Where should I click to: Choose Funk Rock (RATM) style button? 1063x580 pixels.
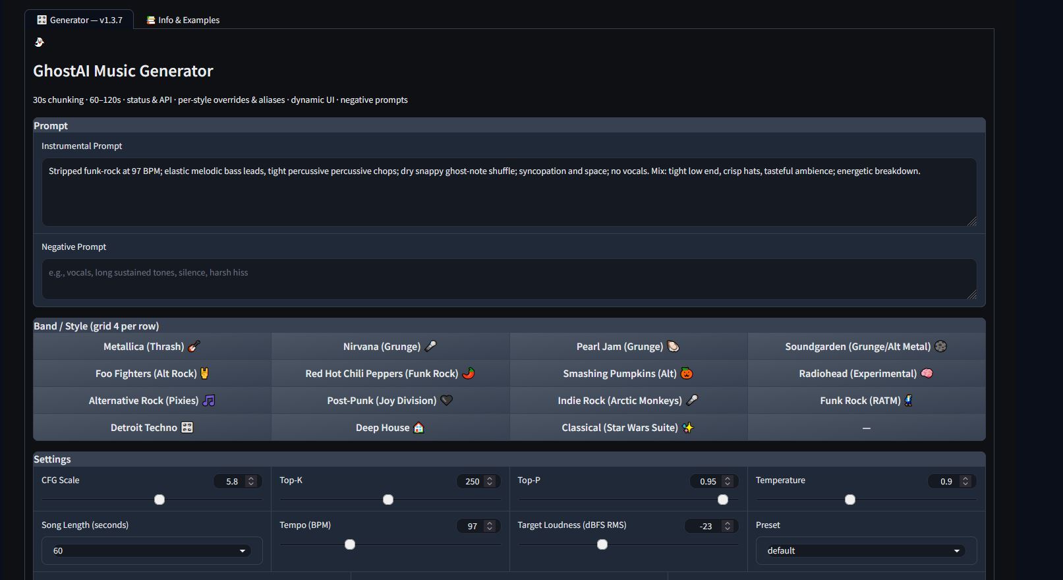click(865, 401)
